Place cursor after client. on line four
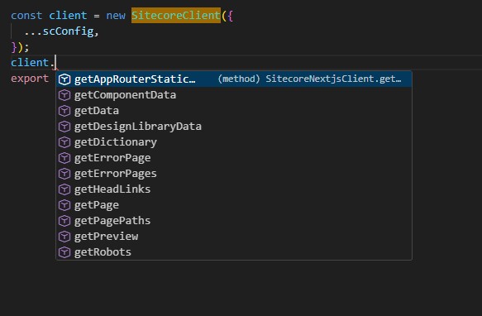Screen dimensions: 482x316 coord(55,63)
